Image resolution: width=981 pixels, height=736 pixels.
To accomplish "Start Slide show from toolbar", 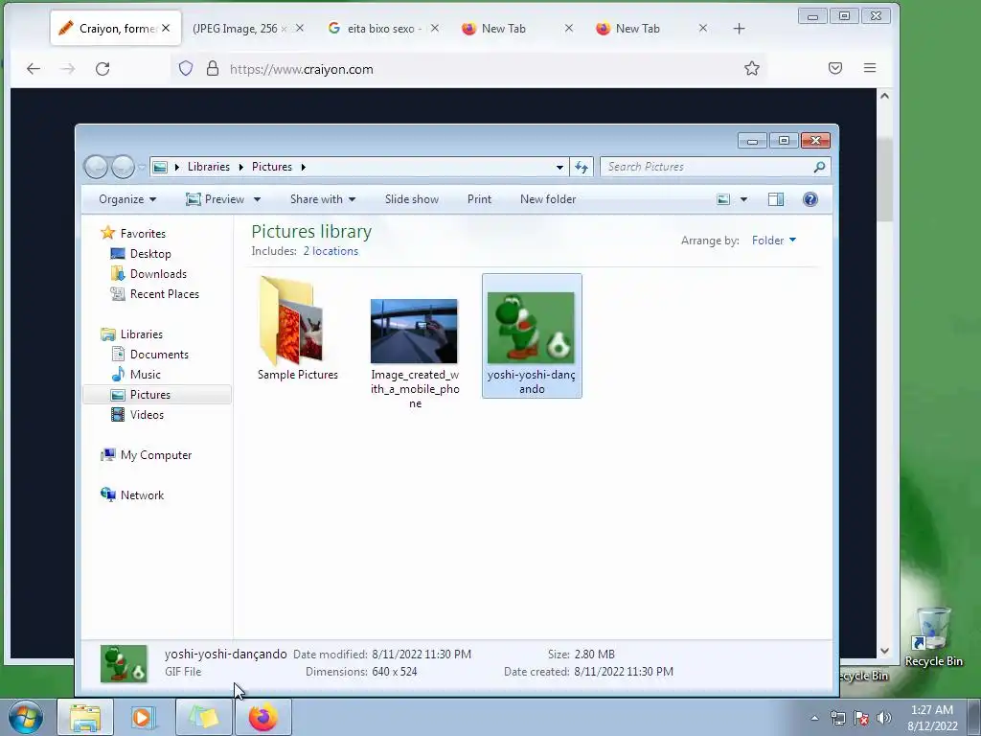I will point(412,199).
